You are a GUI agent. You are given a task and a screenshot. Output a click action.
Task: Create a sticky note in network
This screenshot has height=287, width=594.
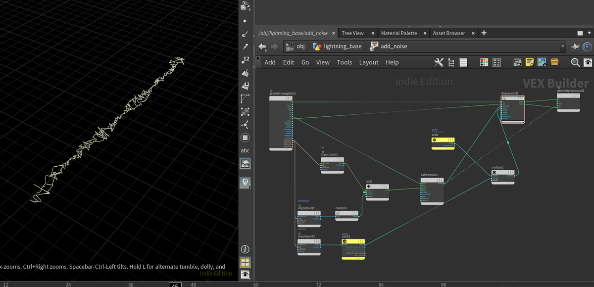click(x=530, y=62)
